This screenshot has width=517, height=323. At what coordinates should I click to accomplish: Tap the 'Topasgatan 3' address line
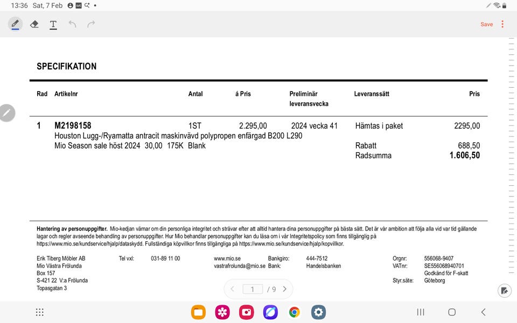pos(52,288)
